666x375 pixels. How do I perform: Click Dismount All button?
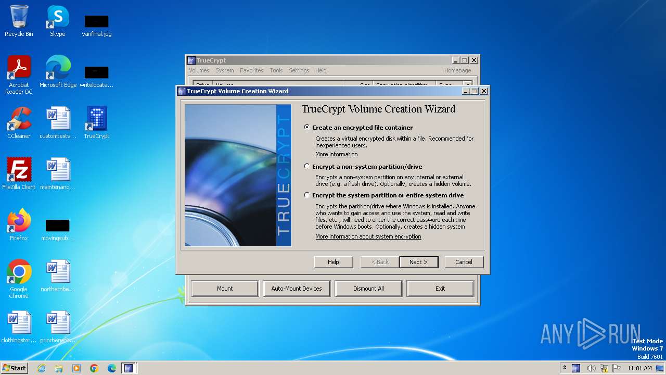(368, 289)
